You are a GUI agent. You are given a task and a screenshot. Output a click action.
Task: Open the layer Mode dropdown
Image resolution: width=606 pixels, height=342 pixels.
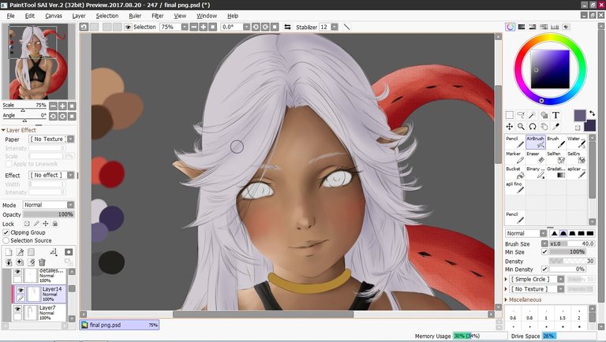(70, 205)
